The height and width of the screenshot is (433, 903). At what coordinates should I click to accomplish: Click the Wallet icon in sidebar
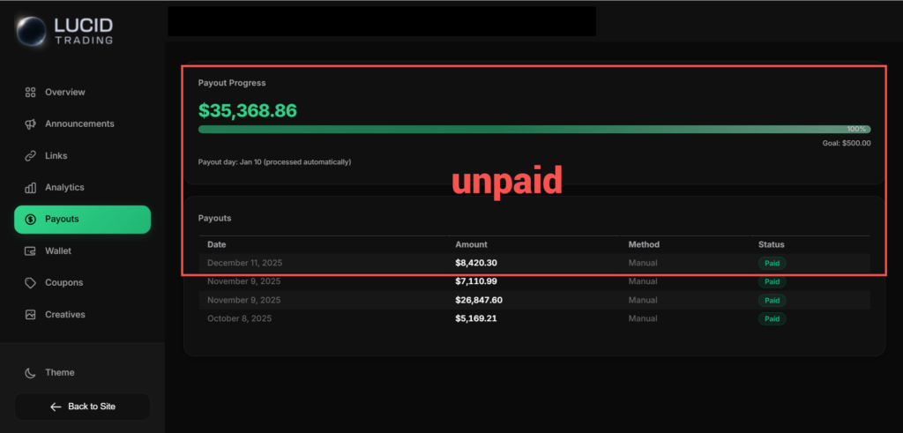pos(30,251)
